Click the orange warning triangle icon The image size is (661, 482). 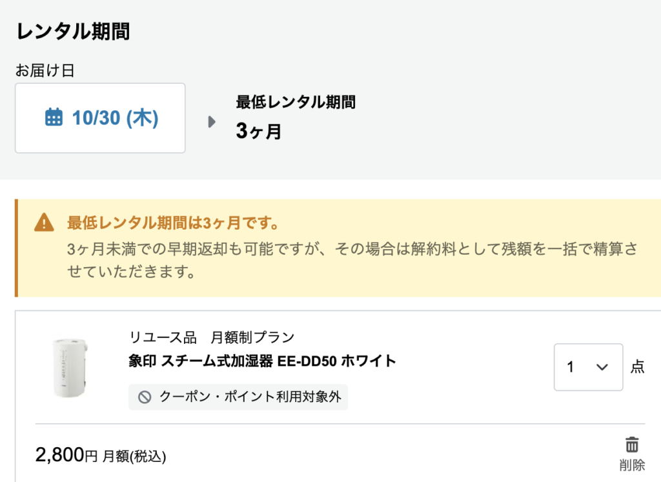[x=44, y=223]
